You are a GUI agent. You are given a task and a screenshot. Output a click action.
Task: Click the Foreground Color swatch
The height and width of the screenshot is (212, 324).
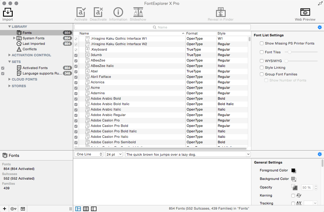[x=294, y=171]
